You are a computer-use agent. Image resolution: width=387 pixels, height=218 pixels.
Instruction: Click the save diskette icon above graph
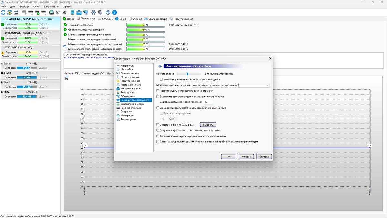click(x=66, y=78)
